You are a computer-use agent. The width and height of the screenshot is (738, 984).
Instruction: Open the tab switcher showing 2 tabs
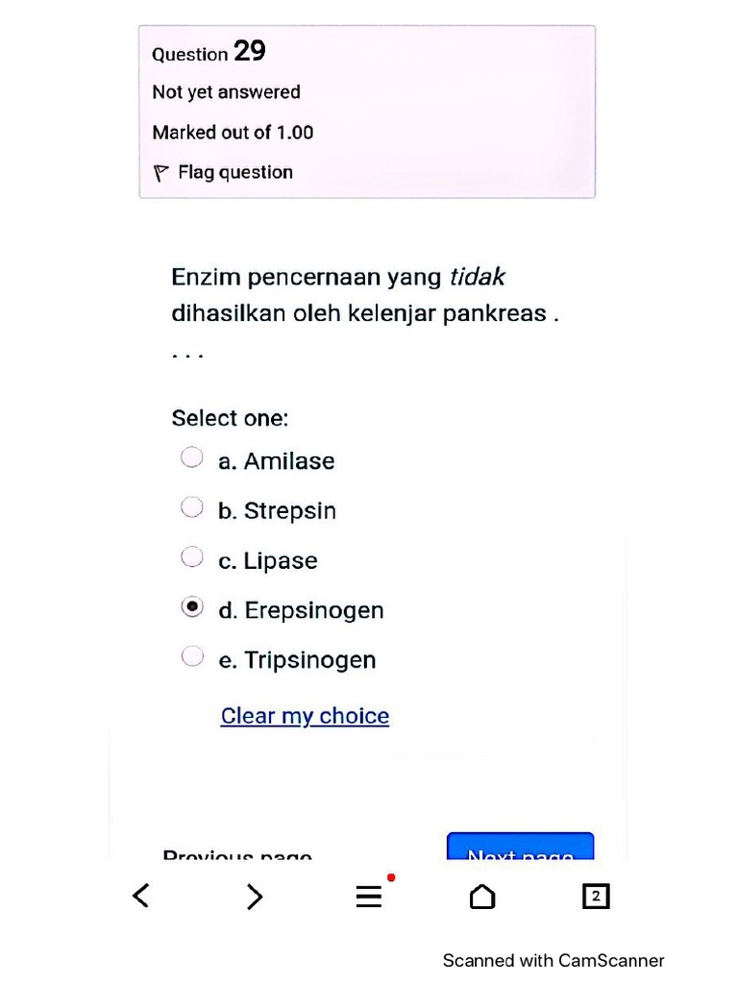pyautogui.click(x=596, y=897)
